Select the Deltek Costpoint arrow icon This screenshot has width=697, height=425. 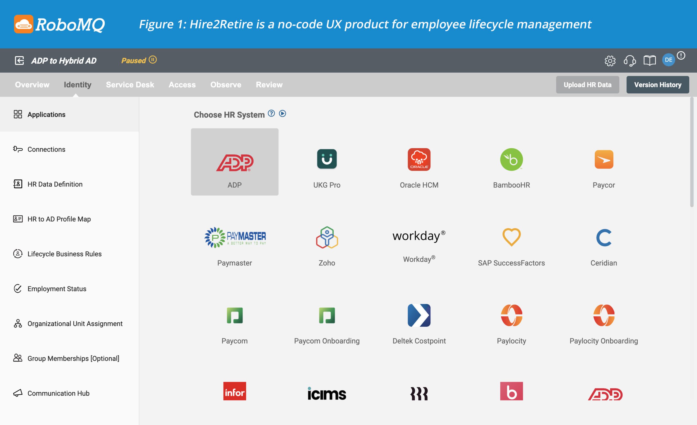coord(419,315)
